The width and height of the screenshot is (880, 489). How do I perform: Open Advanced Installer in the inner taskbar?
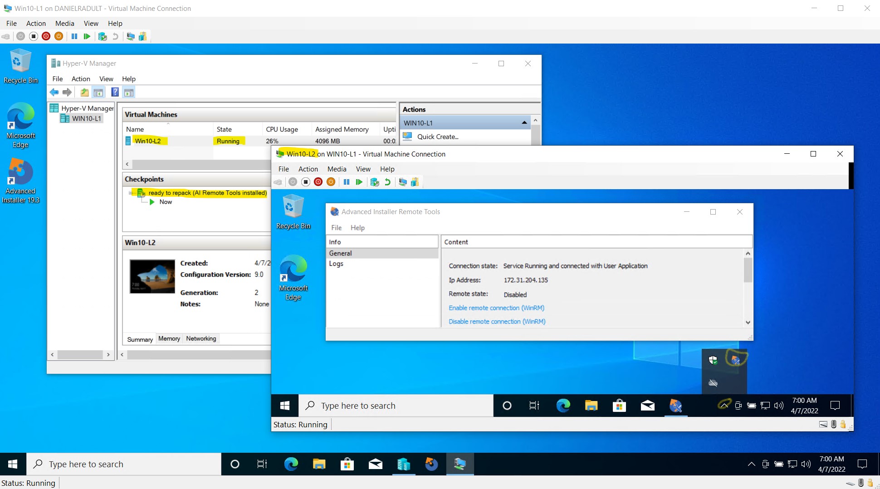(675, 406)
